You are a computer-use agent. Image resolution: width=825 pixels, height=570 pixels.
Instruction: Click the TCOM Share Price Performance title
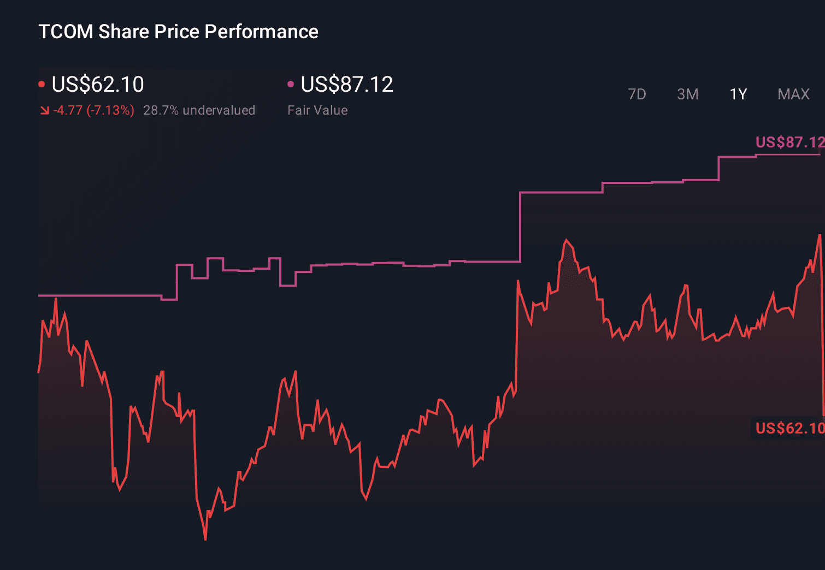coord(178,32)
